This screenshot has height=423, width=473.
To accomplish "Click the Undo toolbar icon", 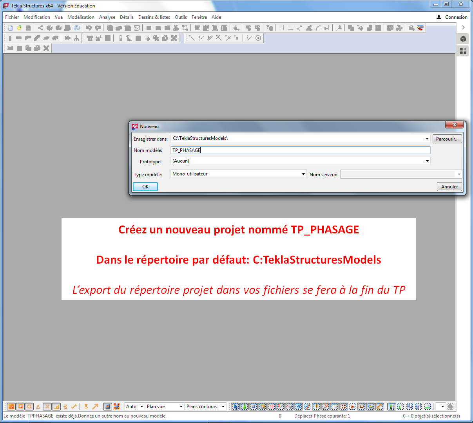I will point(89,28).
